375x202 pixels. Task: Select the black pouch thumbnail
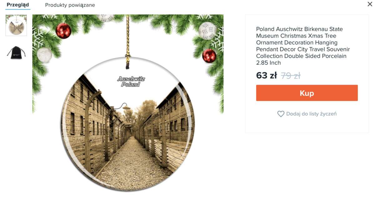(x=16, y=52)
